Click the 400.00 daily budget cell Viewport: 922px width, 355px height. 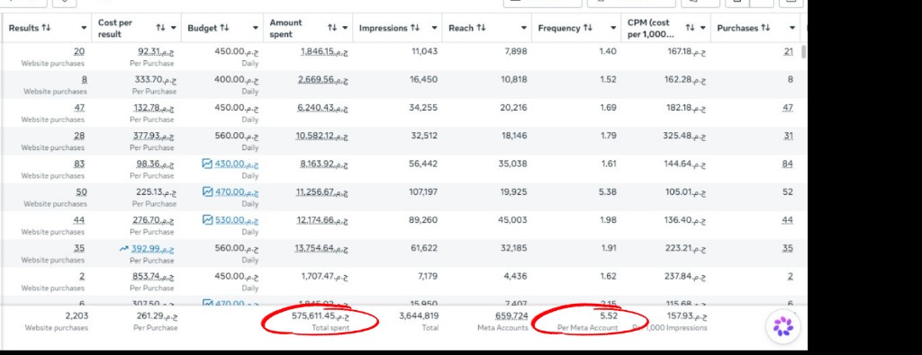pyautogui.click(x=237, y=79)
